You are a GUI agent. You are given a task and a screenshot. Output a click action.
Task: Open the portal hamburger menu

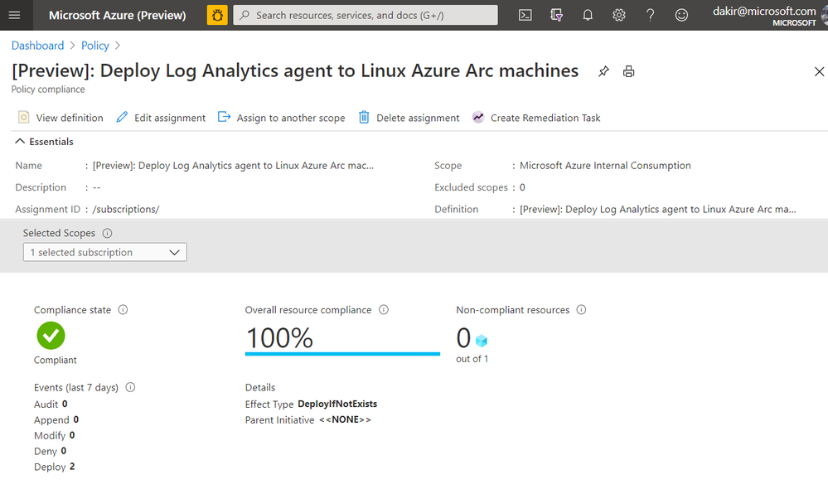coord(15,15)
